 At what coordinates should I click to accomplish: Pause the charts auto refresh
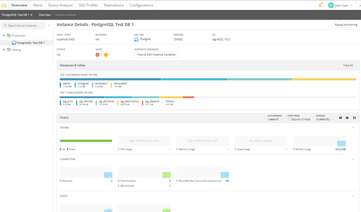click(x=355, y=118)
